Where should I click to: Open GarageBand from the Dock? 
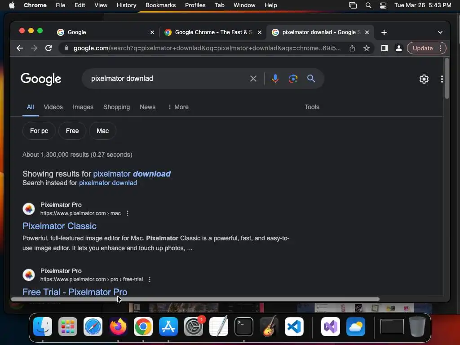point(269,326)
